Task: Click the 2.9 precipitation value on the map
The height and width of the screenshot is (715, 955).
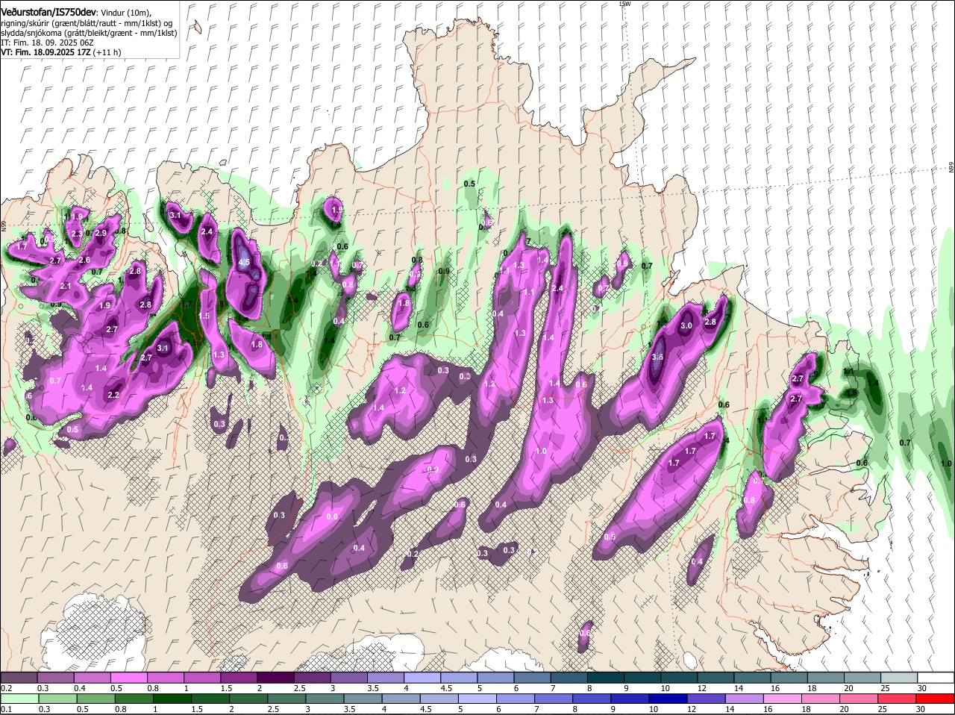Action: pyautogui.click(x=101, y=233)
